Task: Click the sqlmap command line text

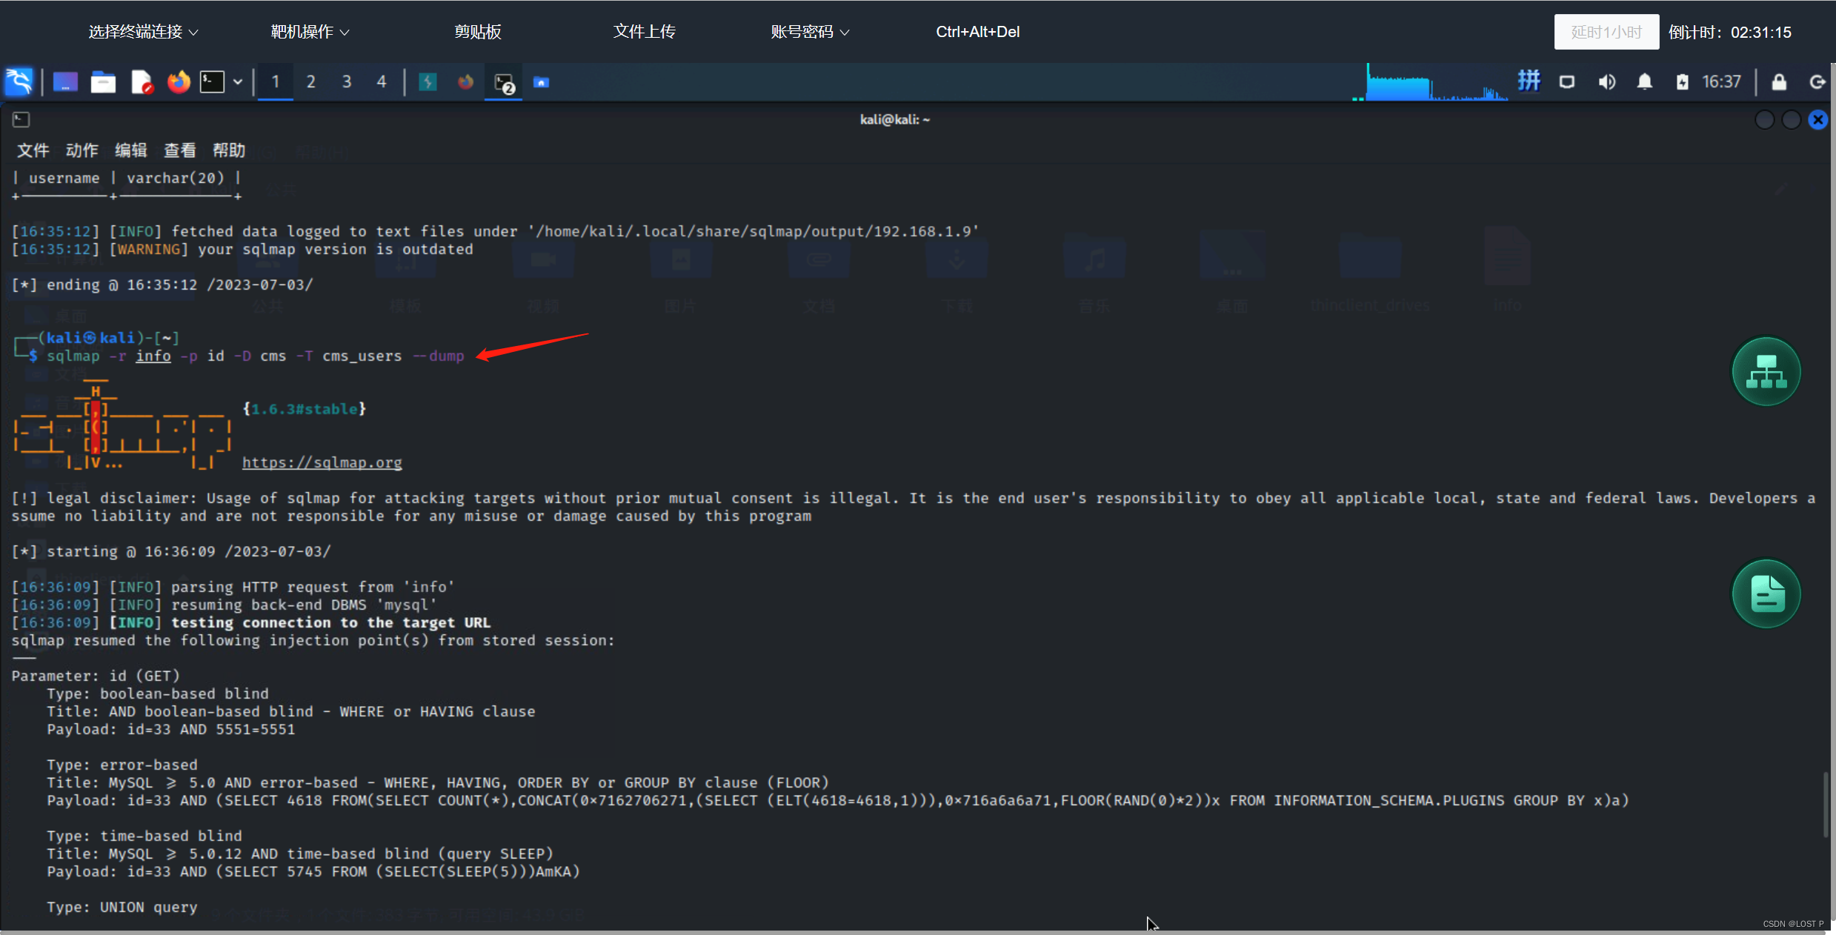Action: pyautogui.click(x=255, y=356)
